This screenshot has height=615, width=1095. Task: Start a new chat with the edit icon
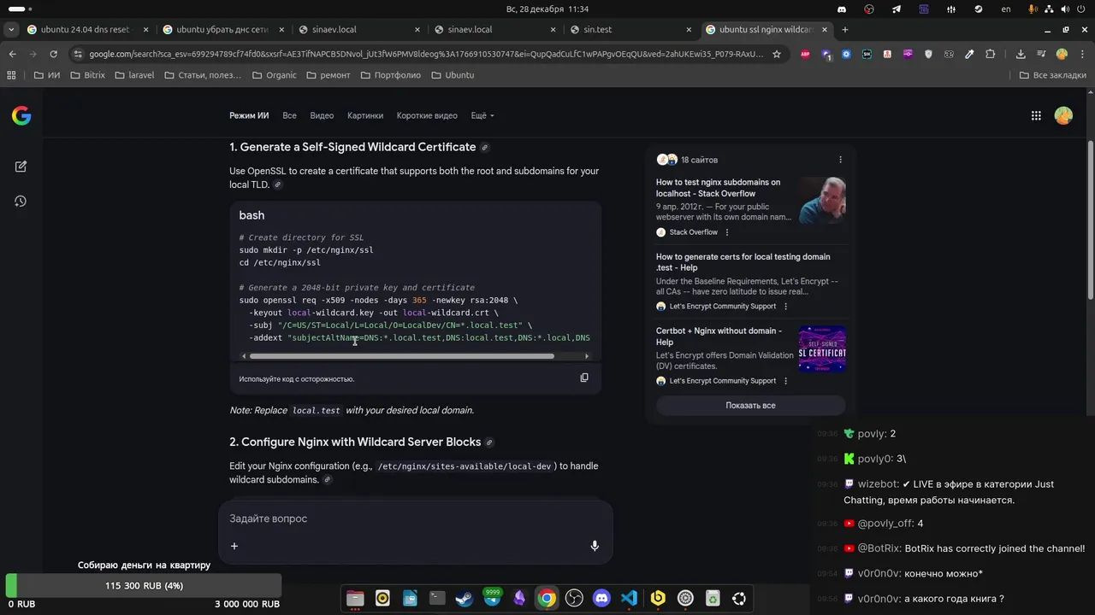click(x=21, y=167)
